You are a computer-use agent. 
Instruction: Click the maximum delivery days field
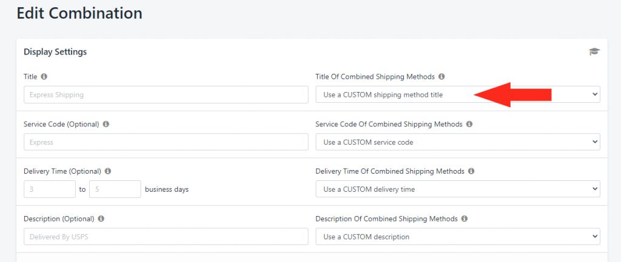[x=115, y=189]
